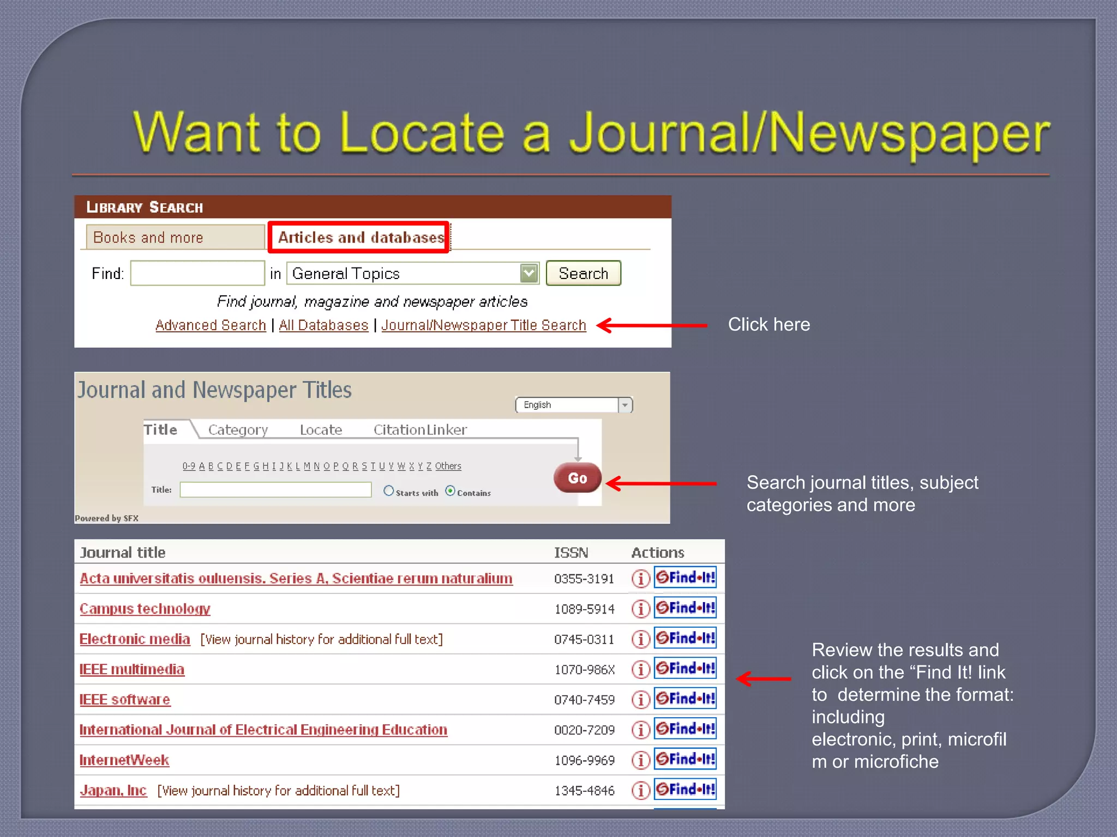The image size is (1117, 837).
Task: Click the Journal title column header
Action: click(123, 553)
